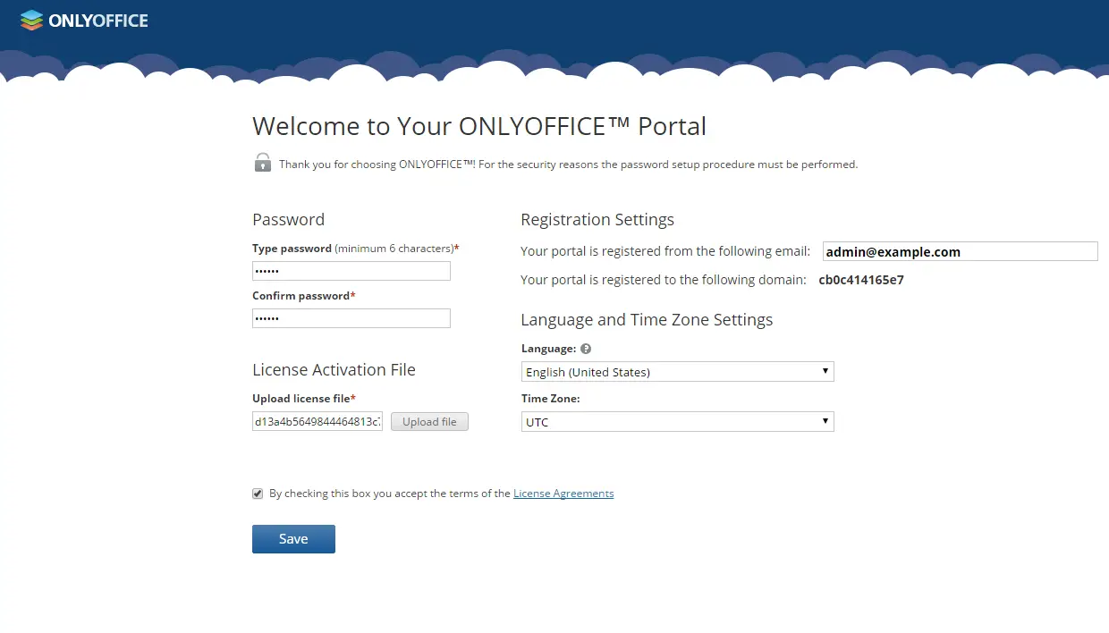Image resolution: width=1109 pixels, height=633 pixels.
Task: Click the Language and Time Zone Settings heading
Action: coord(647,320)
